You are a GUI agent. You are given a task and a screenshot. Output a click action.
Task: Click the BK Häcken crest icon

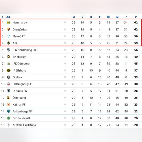tap(9, 57)
